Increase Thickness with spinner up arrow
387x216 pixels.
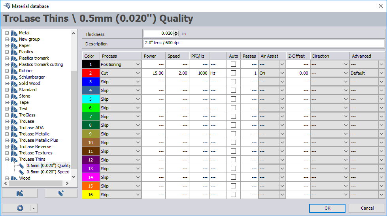pyautogui.click(x=176, y=32)
